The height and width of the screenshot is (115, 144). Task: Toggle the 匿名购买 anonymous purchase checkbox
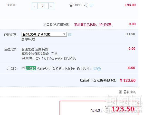(x=120, y=92)
